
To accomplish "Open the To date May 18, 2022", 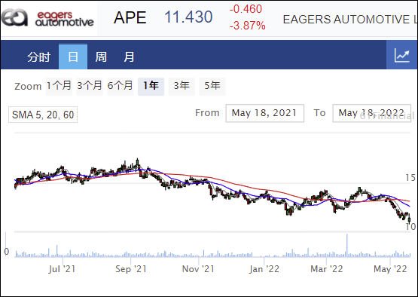I will (x=371, y=113).
